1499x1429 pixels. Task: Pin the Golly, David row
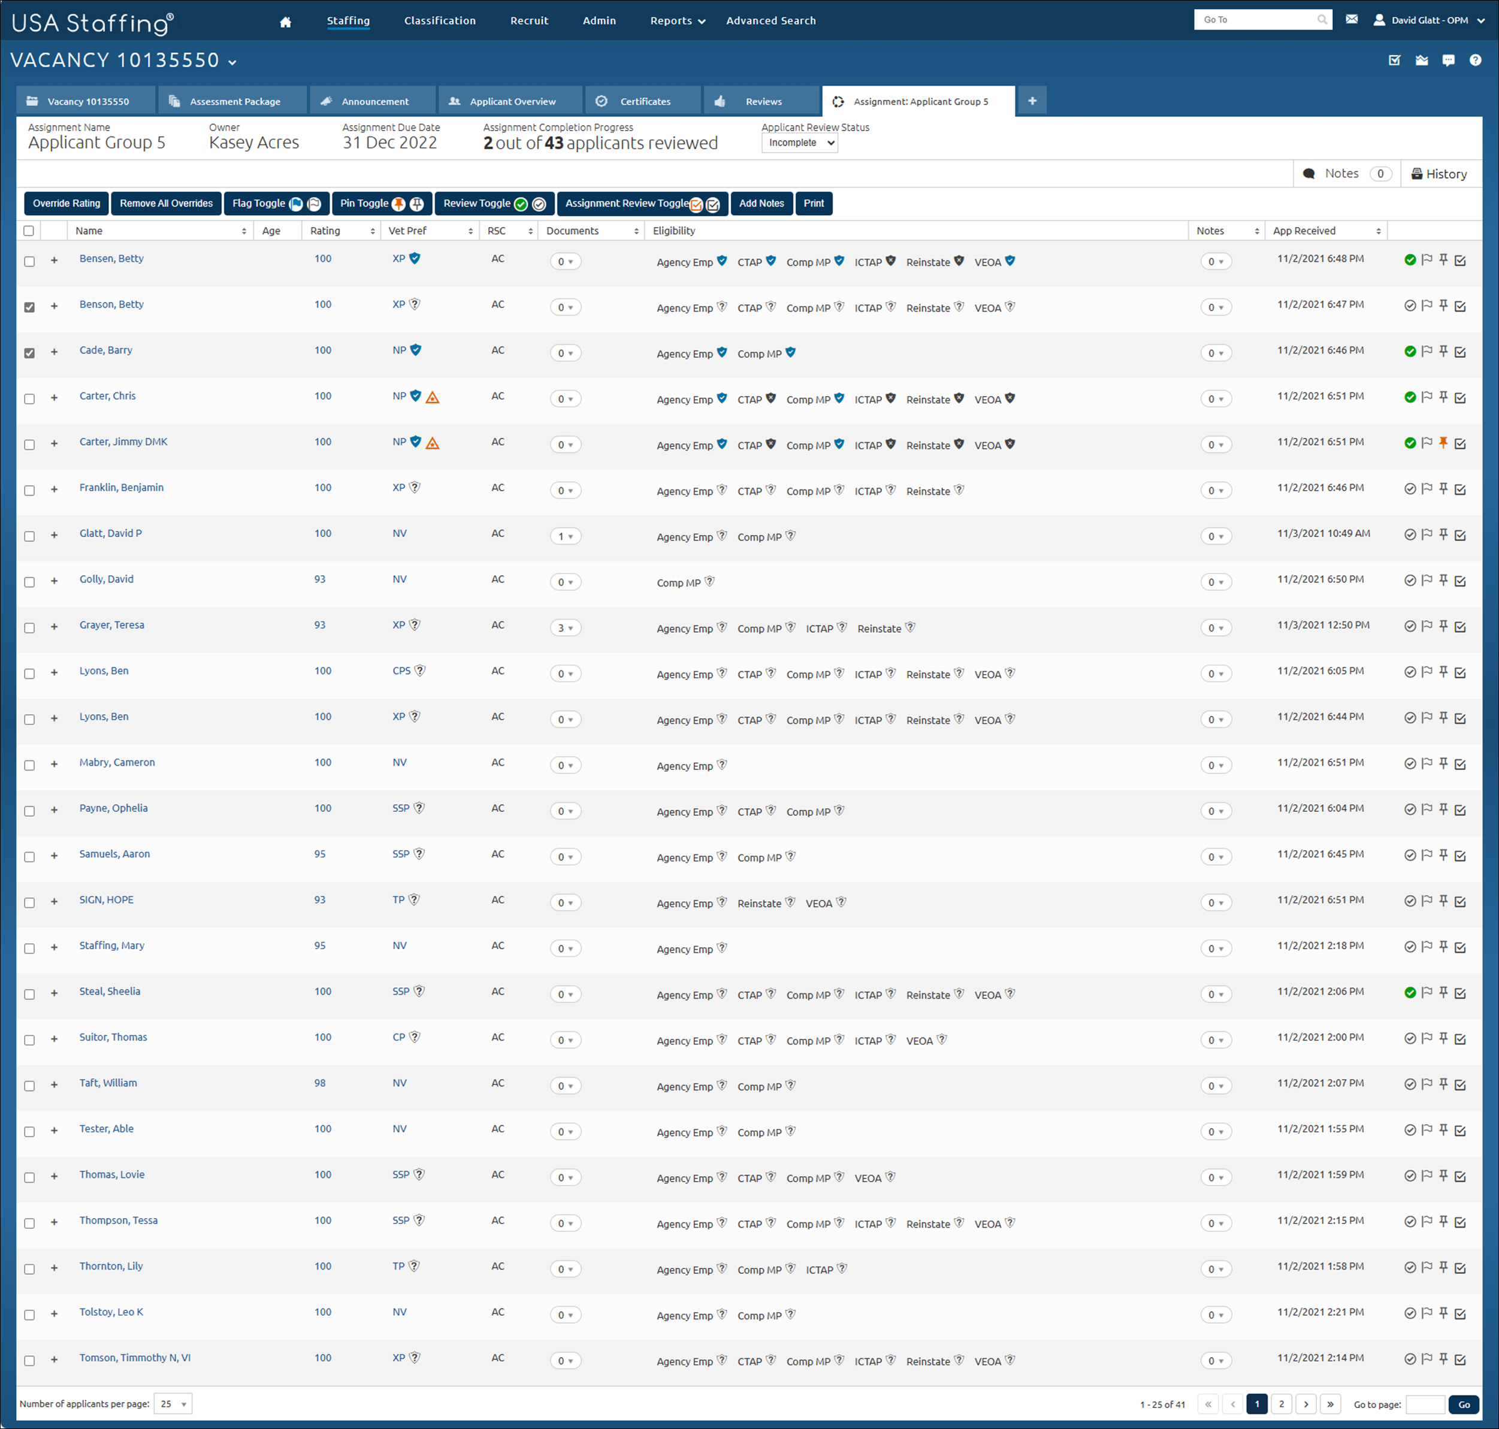coord(1443,581)
